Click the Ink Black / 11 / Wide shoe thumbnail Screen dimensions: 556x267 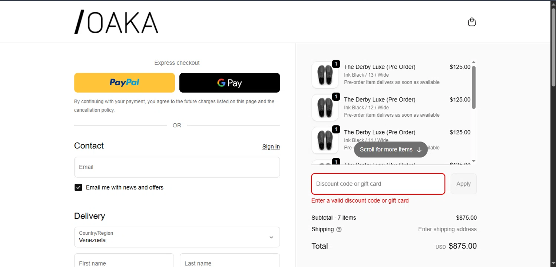[325, 140]
